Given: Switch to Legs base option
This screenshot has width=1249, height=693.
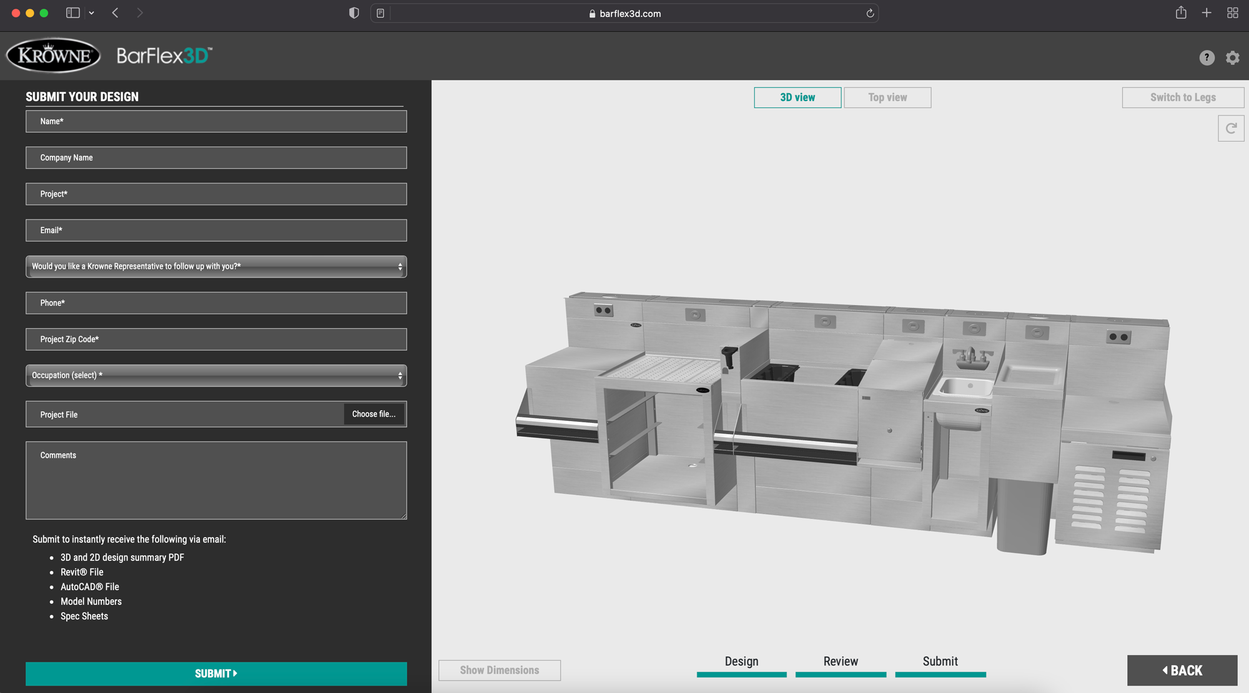Looking at the screenshot, I should coord(1182,97).
